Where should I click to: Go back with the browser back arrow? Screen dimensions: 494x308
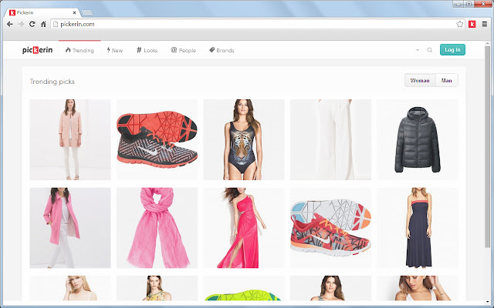(x=10, y=24)
